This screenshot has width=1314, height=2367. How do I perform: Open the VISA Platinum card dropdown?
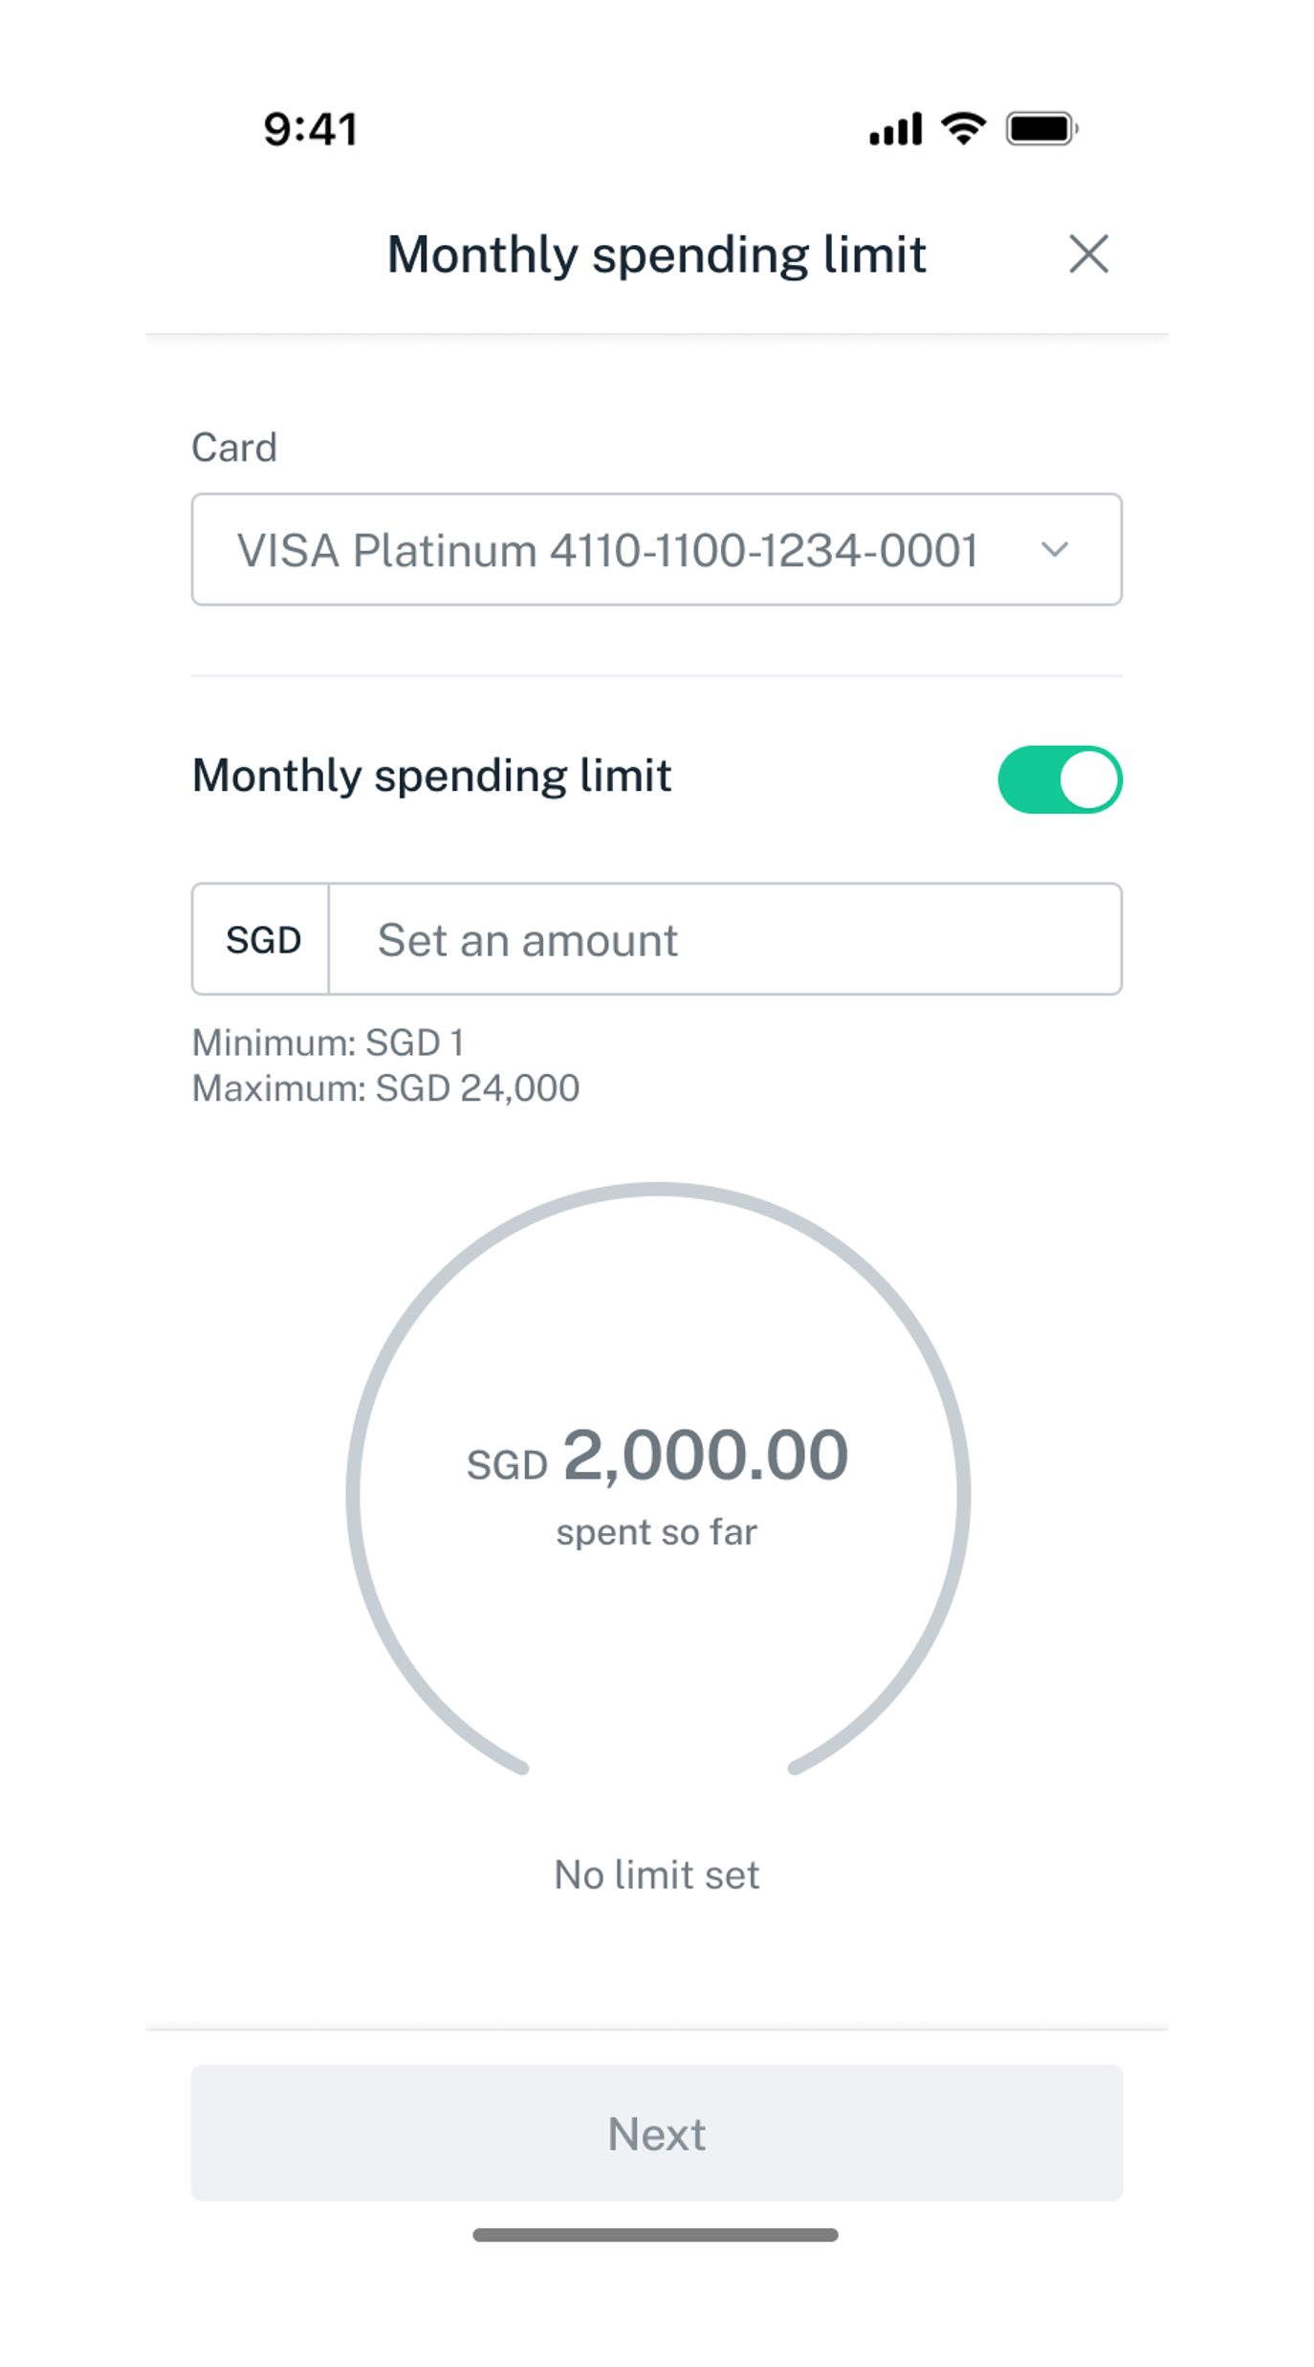click(x=608, y=550)
